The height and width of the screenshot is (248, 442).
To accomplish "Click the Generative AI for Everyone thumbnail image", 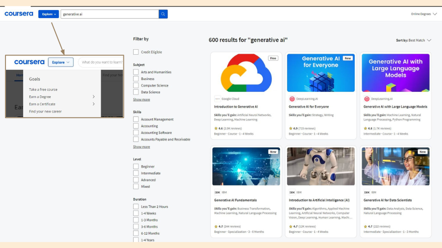I will coord(321,73).
